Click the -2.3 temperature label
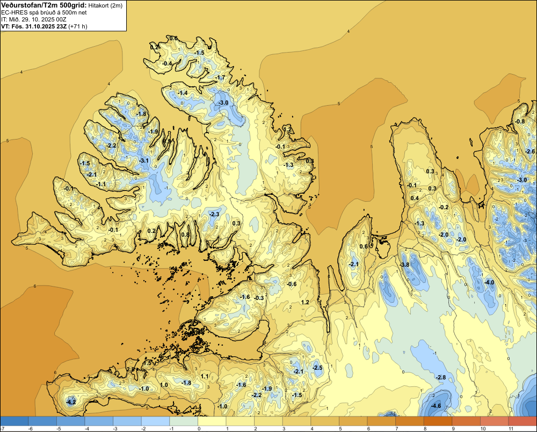 [214, 214]
